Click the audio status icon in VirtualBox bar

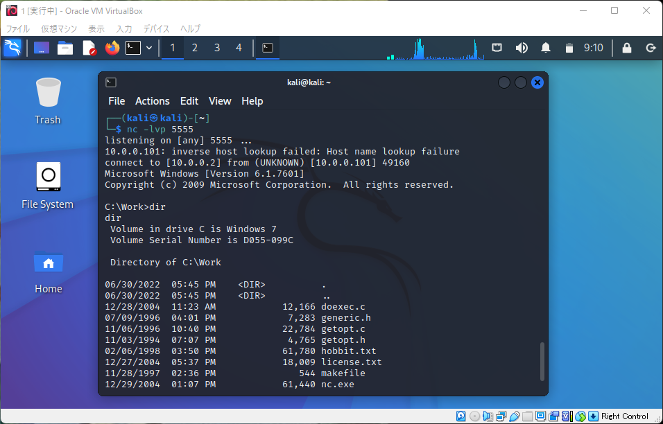(x=488, y=416)
